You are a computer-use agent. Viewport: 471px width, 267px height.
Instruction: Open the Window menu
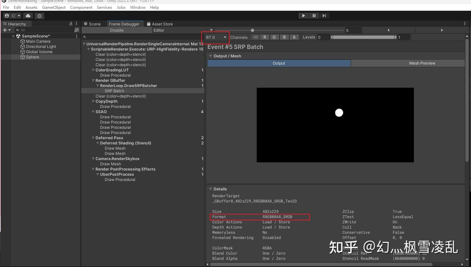pos(138,7)
